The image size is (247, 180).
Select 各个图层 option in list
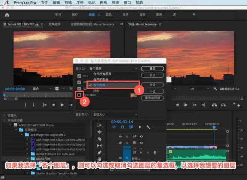[x=113, y=85]
